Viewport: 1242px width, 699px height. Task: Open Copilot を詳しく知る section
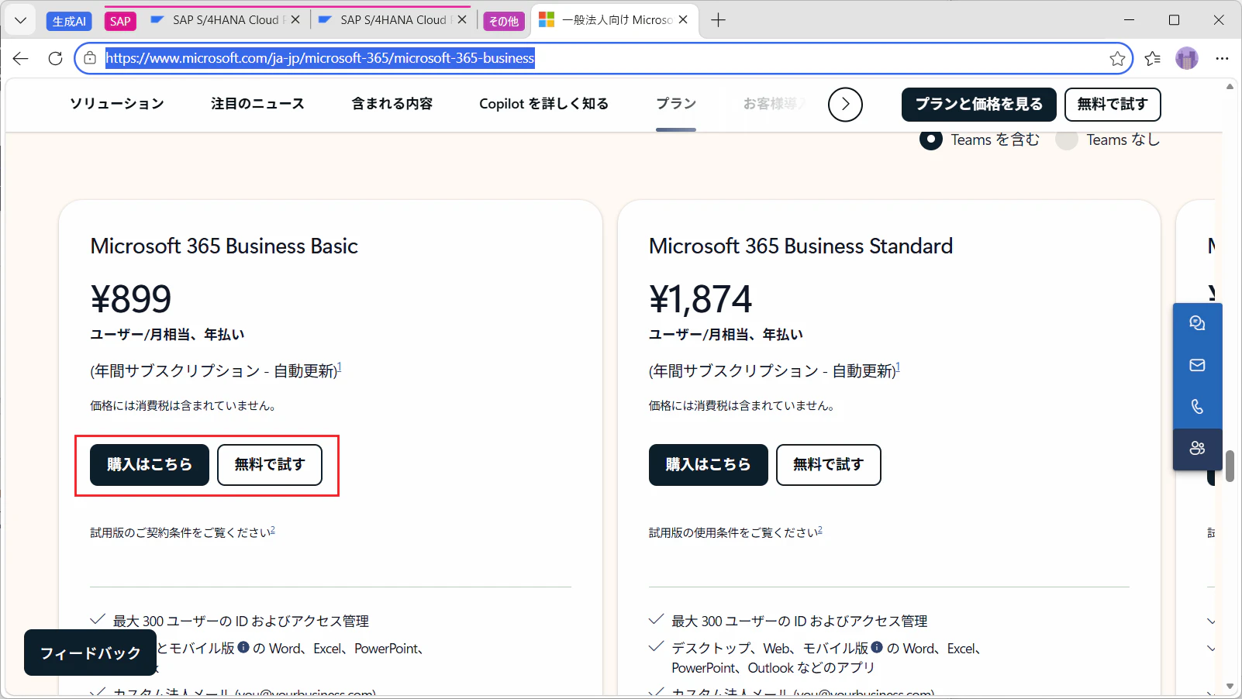tap(543, 104)
